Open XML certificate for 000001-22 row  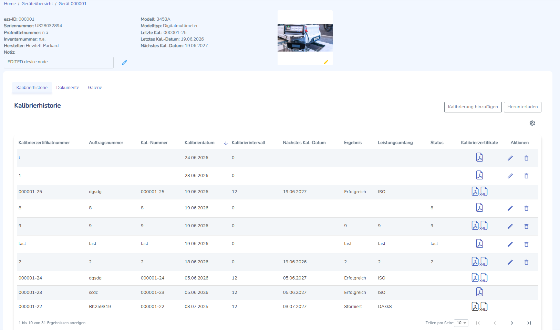(484, 307)
